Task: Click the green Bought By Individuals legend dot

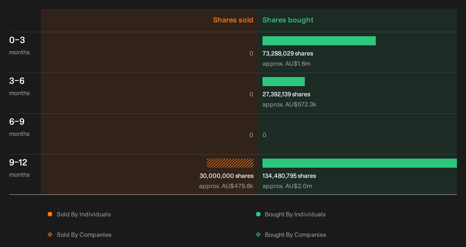Action: 258,214
